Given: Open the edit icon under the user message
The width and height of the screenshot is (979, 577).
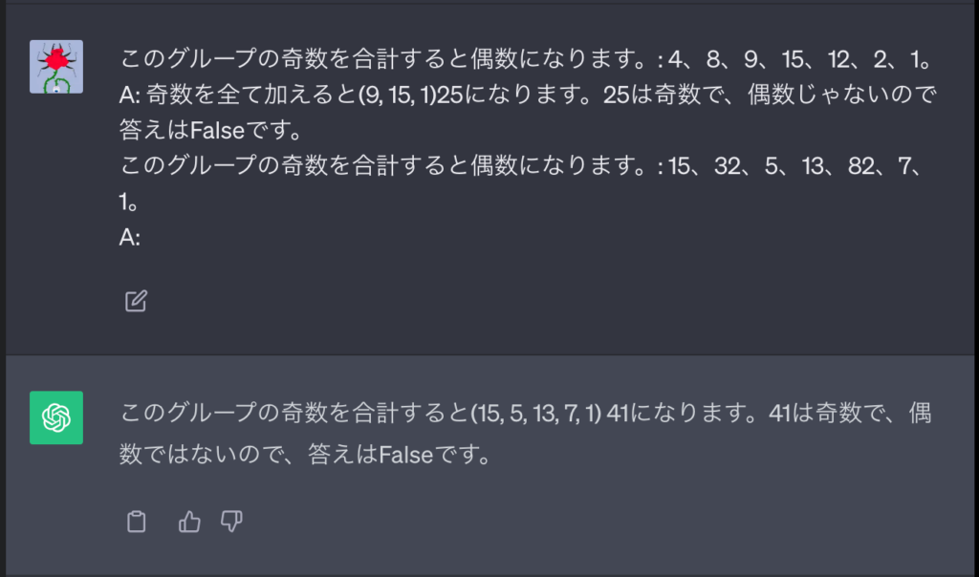Looking at the screenshot, I should click(135, 300).
